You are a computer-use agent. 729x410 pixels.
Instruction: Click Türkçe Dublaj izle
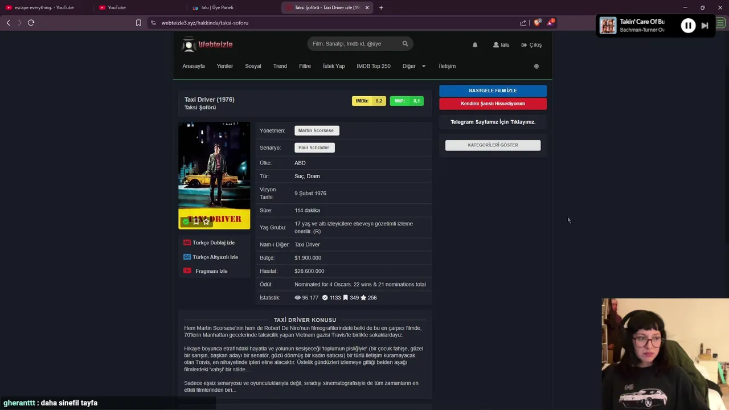pos(214,243)
